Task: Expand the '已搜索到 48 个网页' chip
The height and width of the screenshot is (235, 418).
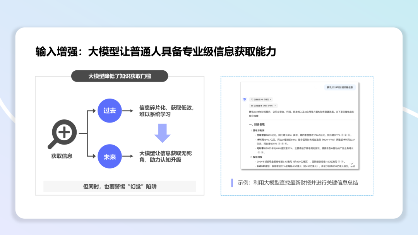Action: point(261,99)
